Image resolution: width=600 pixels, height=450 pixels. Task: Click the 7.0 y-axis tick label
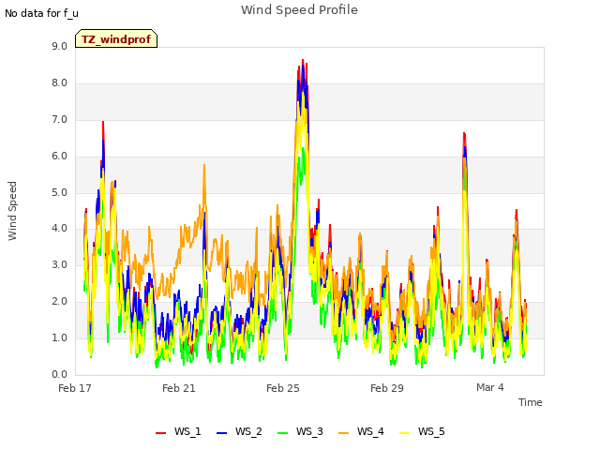click(59, 119)
